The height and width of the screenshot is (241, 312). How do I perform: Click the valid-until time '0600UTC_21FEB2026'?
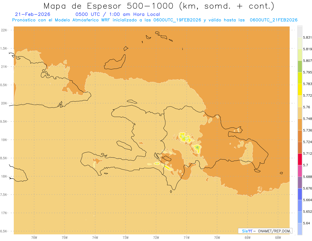click(x=274, y=20)
